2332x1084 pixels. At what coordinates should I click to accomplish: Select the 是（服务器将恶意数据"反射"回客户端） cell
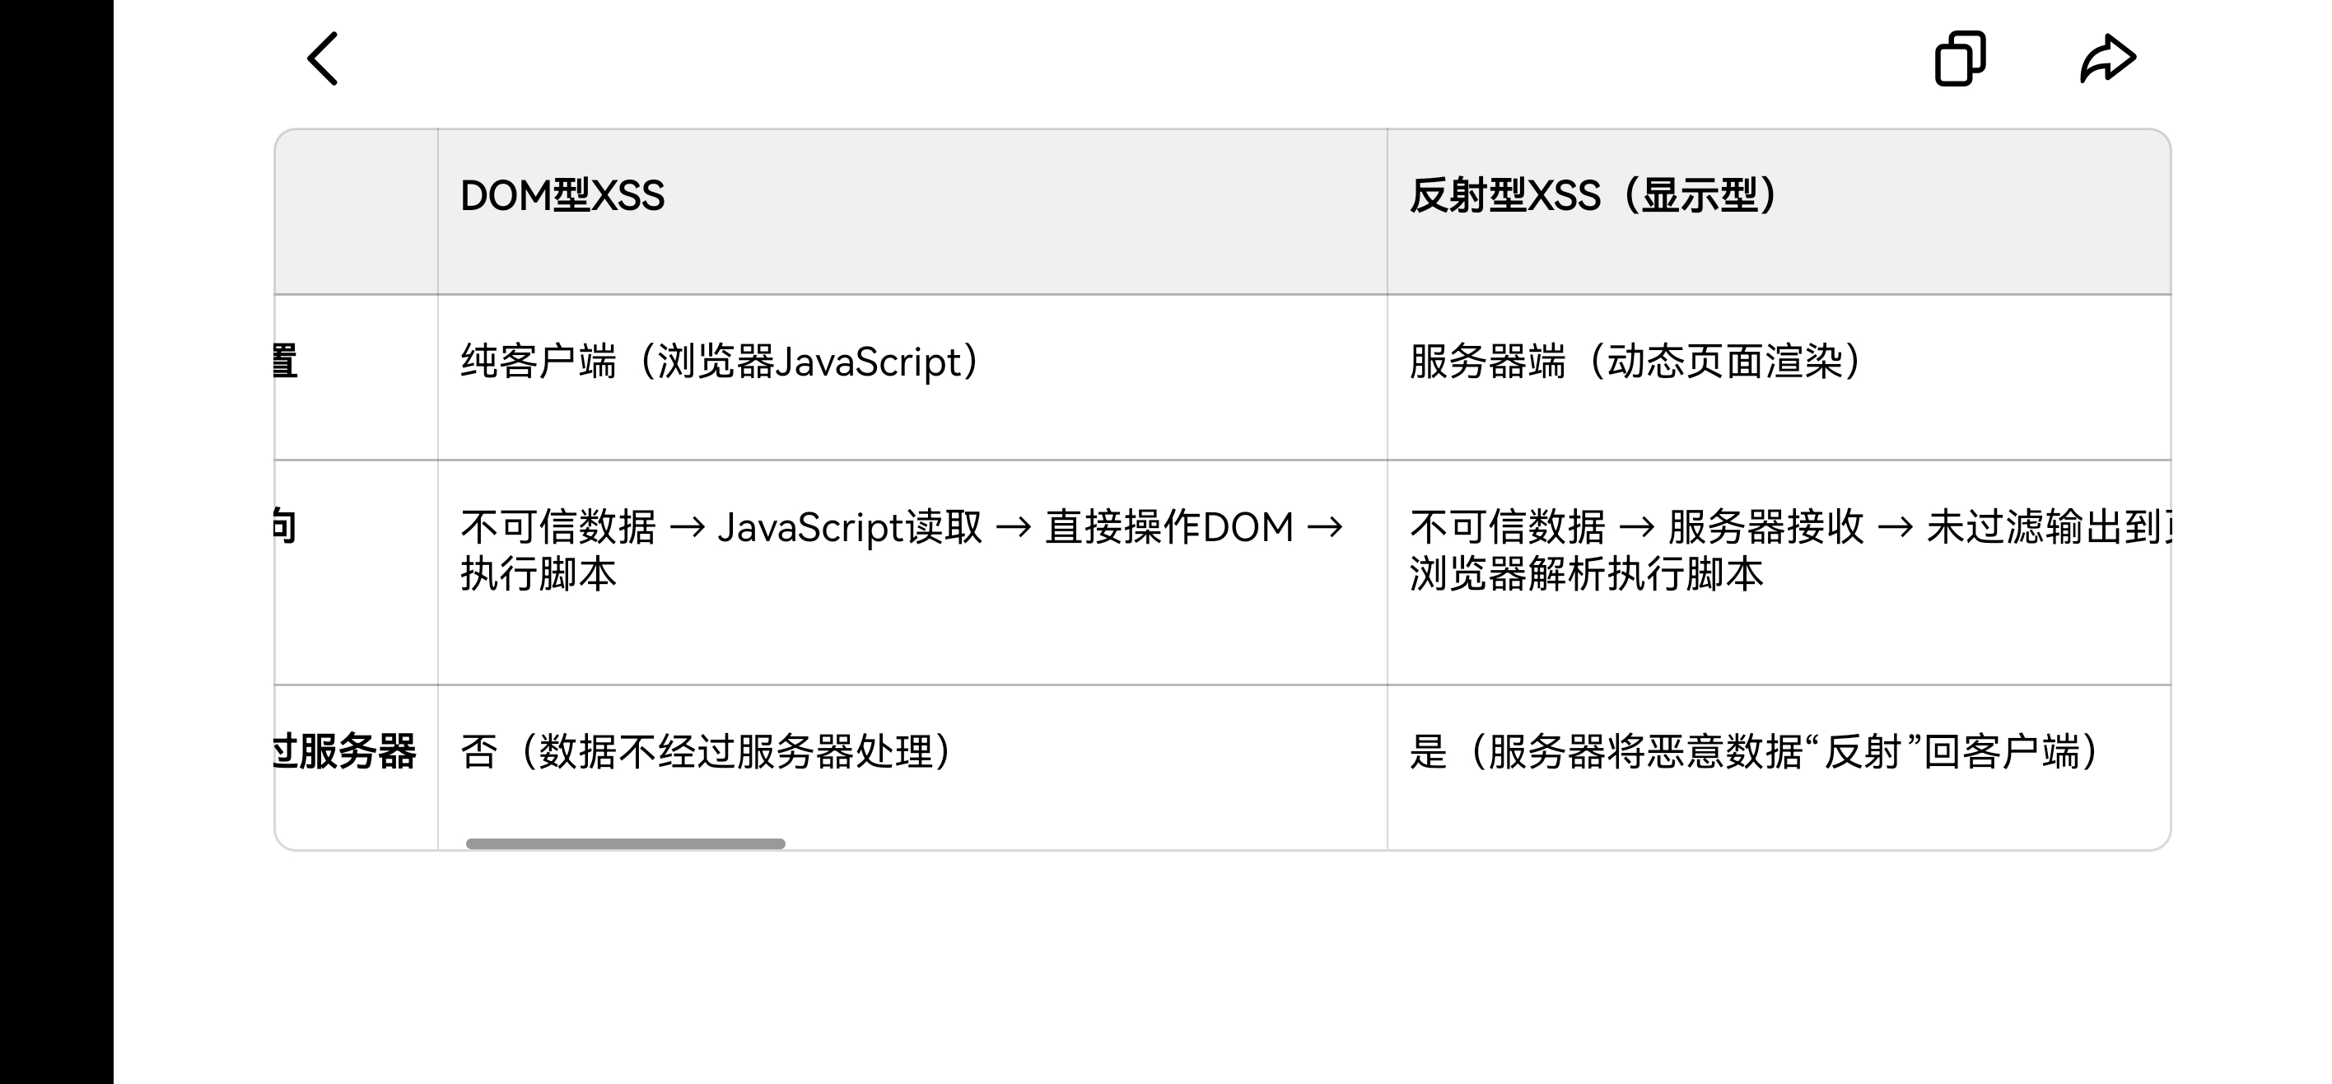coord(1753,752)
